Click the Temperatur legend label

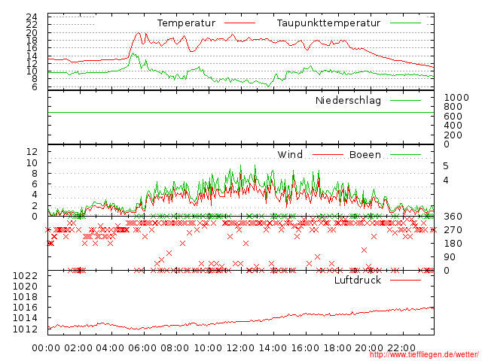click(186, 23)
